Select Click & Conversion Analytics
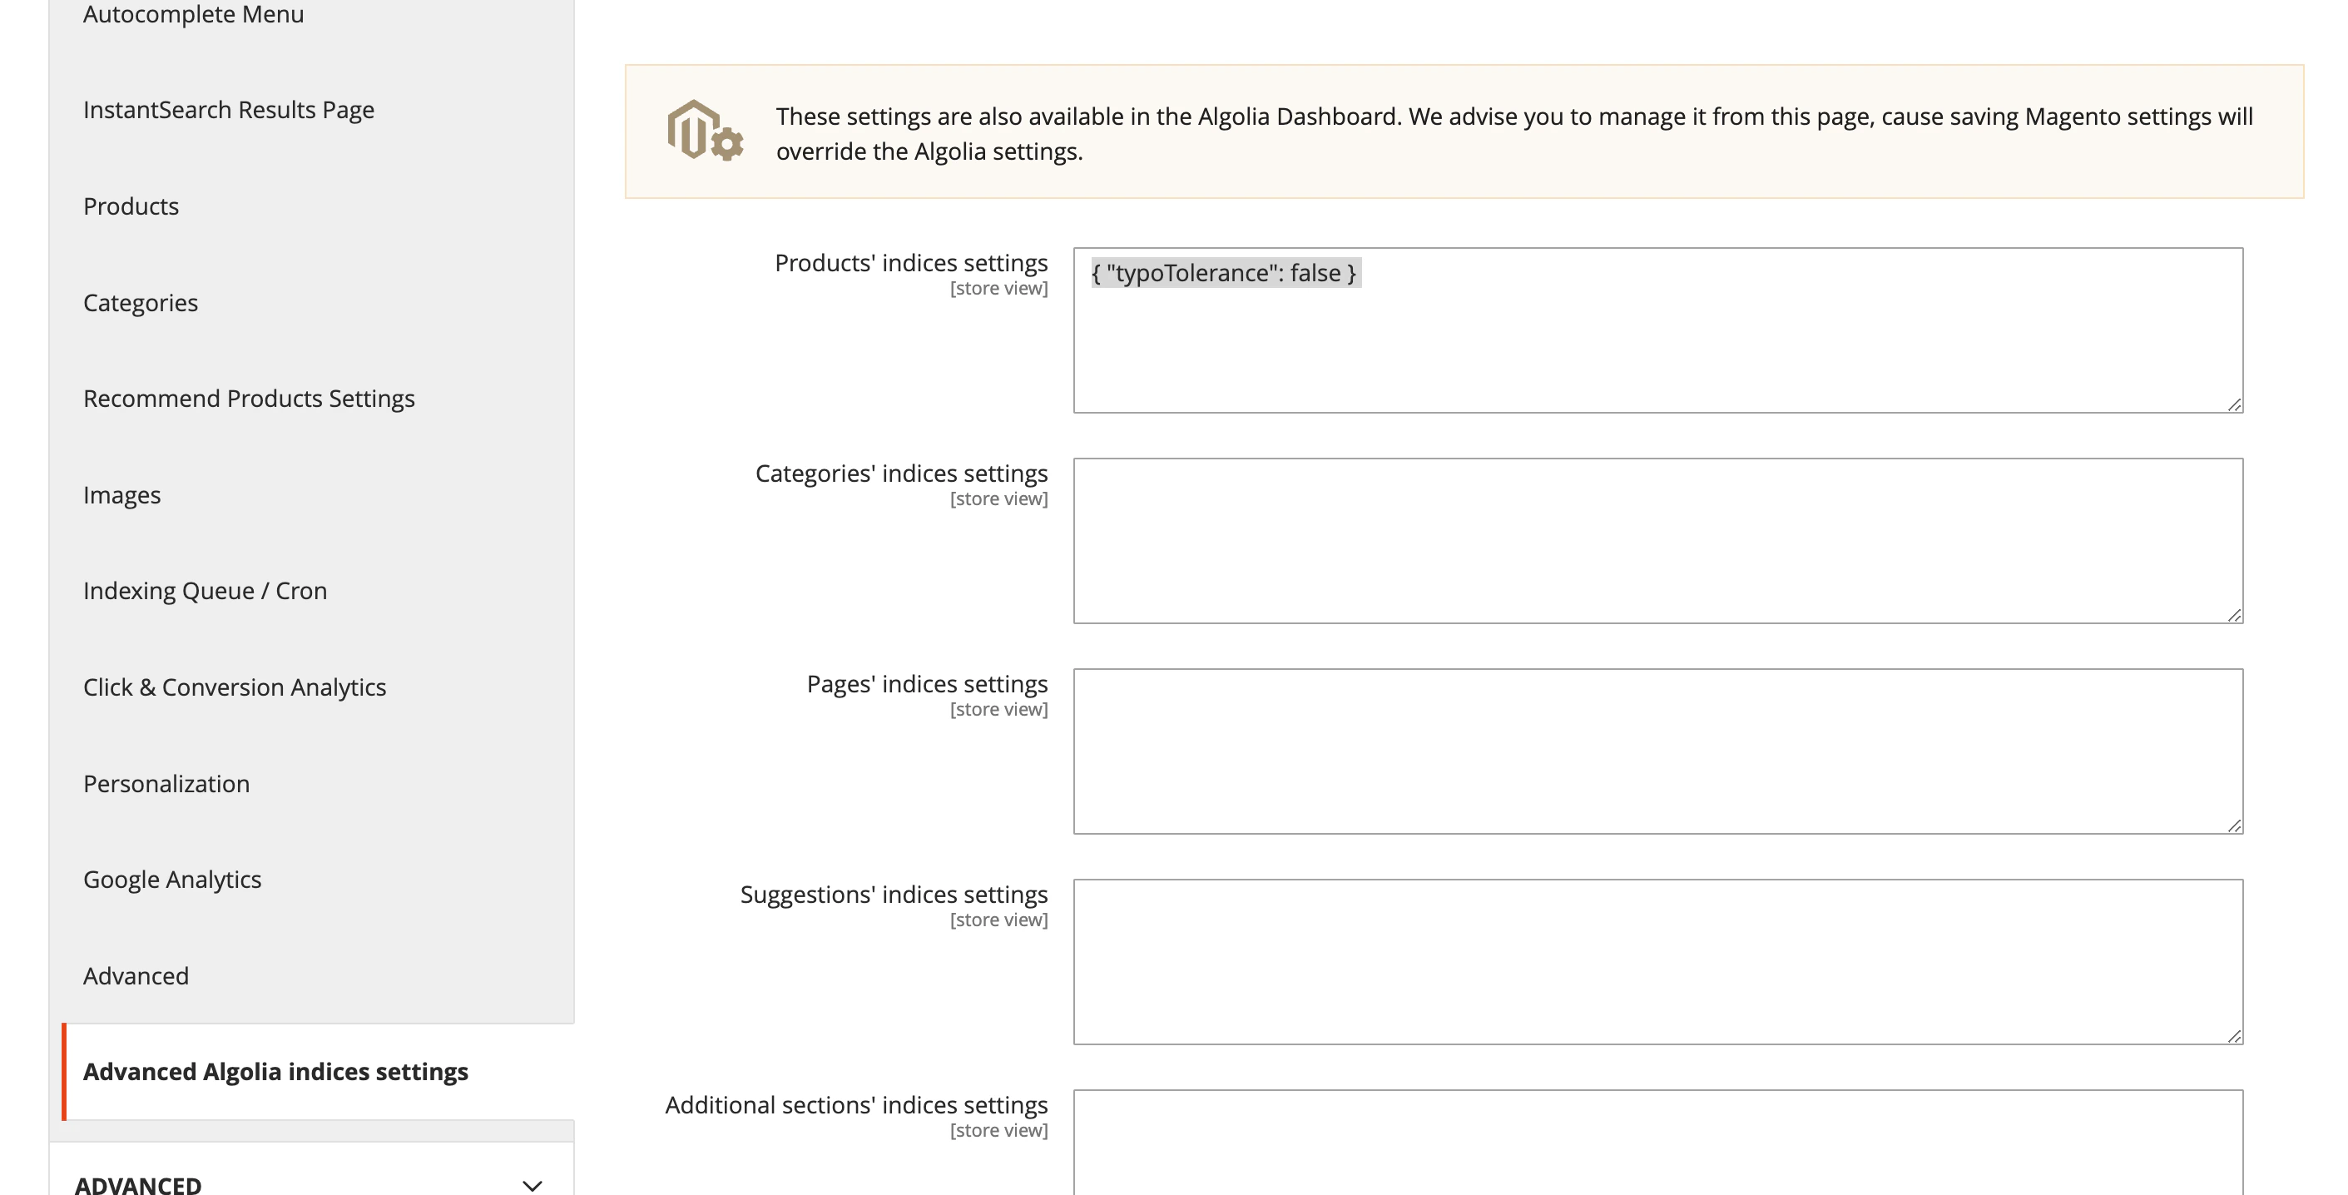This screenshot has height=1195, width=2348. tap(235, 687)
